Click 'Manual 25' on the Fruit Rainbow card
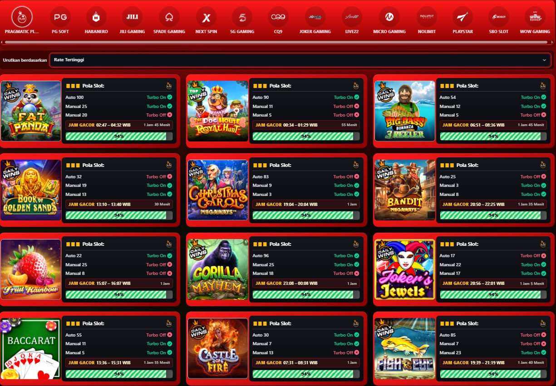Viewport: 556px width, 386px height. [76, 264]
